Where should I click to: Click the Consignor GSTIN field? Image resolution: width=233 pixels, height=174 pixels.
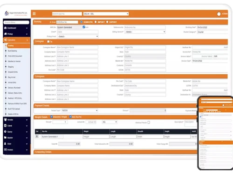(x=145, y=70)
